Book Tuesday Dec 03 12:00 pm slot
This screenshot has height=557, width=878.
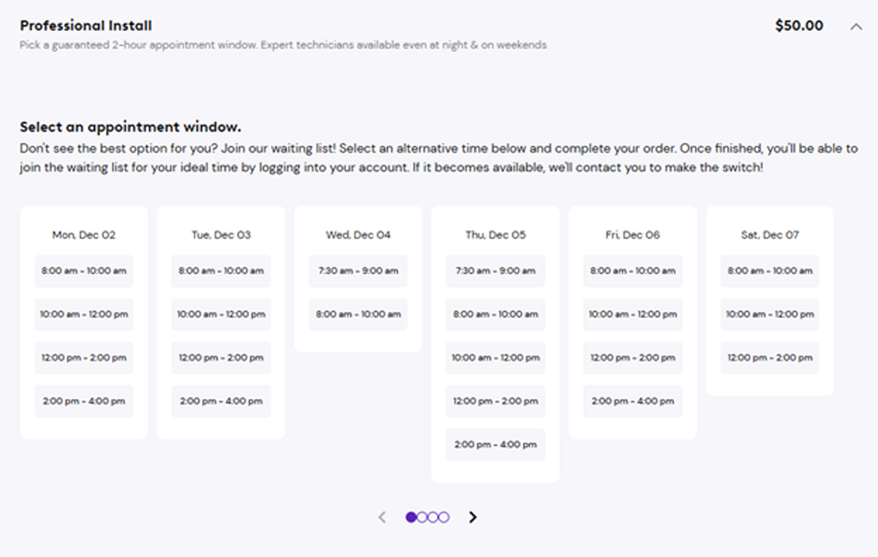pyautogui.click(x=221, y=358)
